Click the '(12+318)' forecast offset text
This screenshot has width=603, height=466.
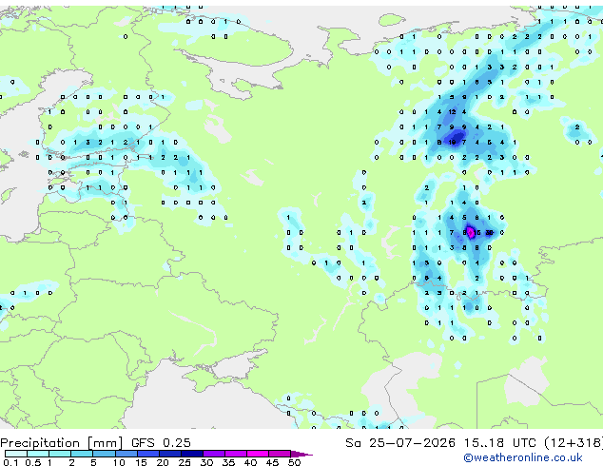tap(574, 443)
